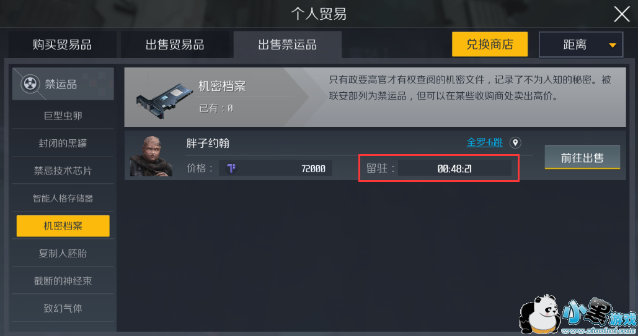Screen dimensions: 638x336
Task: Follow the 全罗-6跳 location link
Action: click(x=484, y=142)
